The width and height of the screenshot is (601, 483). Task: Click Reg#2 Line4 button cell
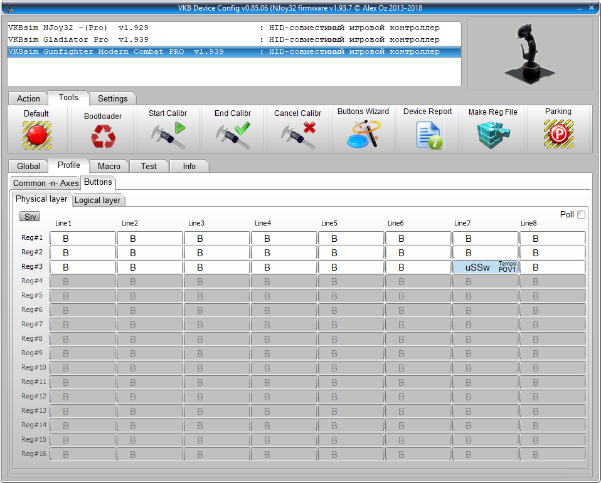[x=284, y=252]
